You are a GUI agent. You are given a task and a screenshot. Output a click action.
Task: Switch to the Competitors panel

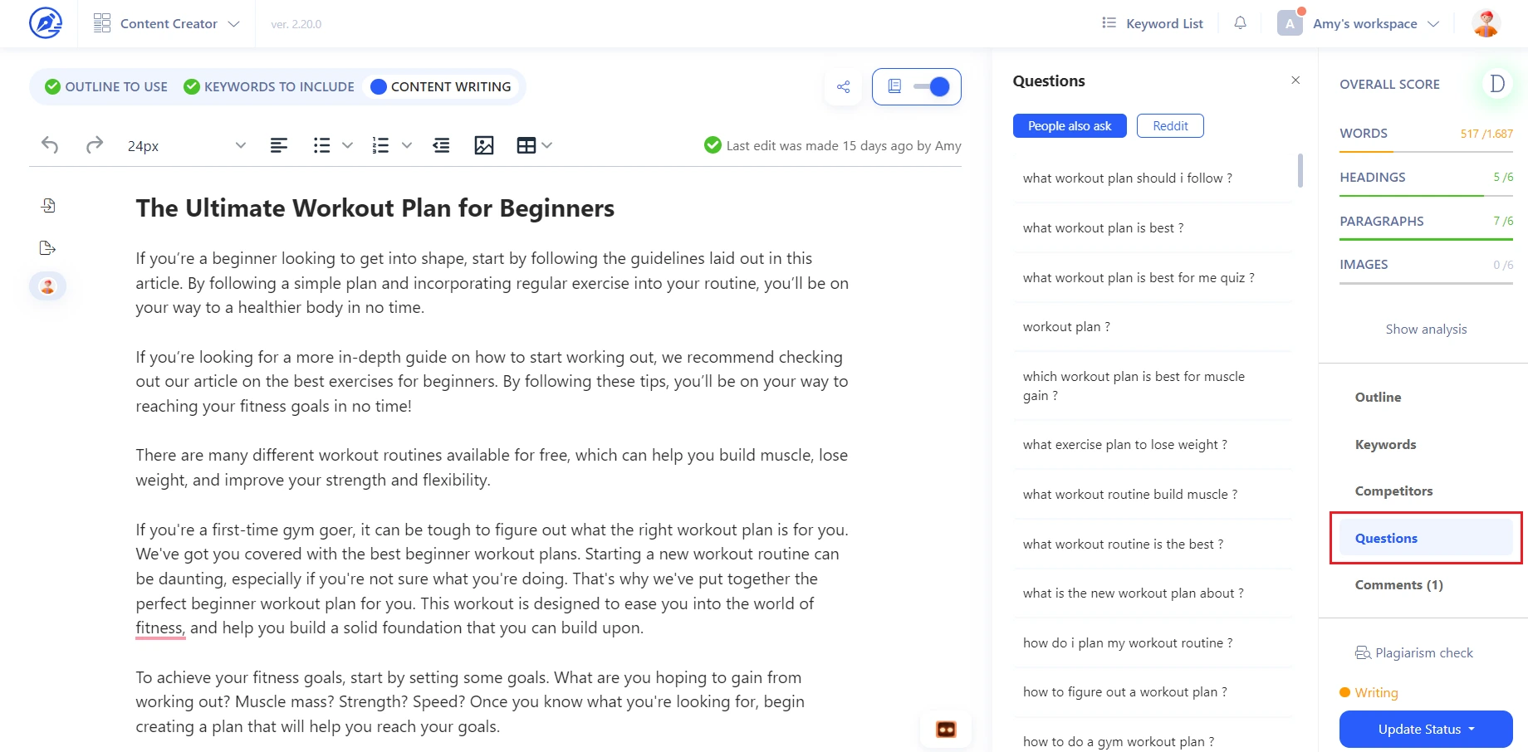click(x=1394, y=490)
